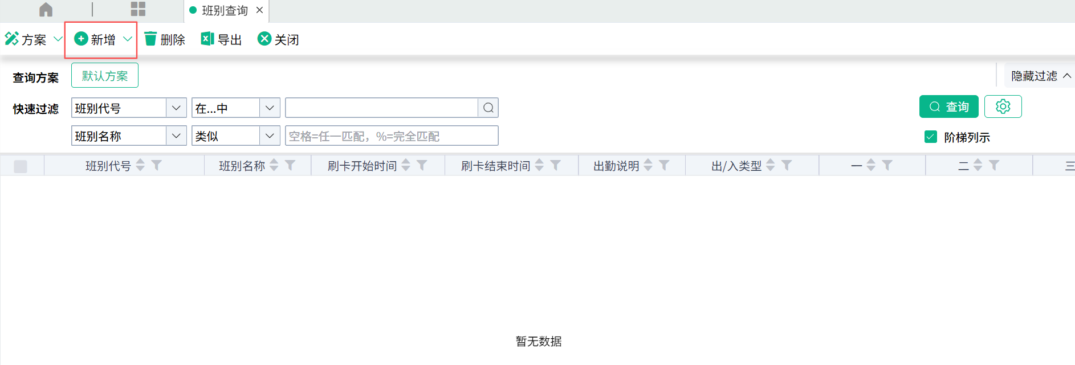Open the 班别代号 field dropdown
This screenshot has height=365, width=1075.
tap(176, 108)
